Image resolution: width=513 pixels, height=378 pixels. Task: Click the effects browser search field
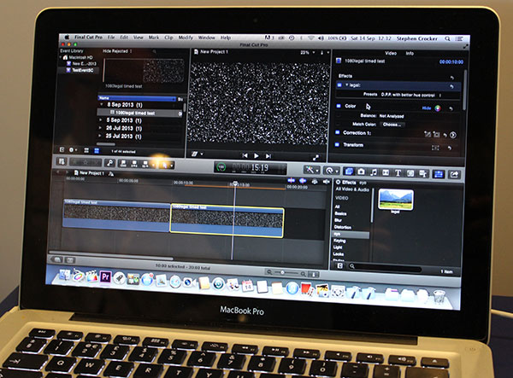[x=385, y=268]
